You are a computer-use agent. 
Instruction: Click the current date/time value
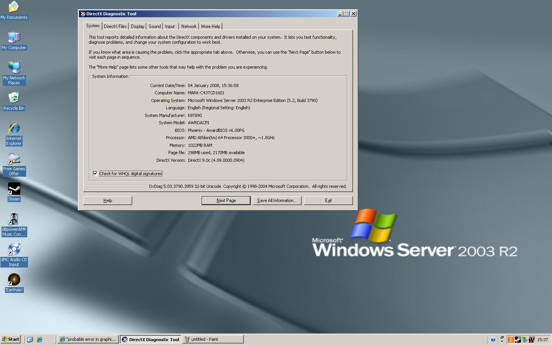click(213, 85)
